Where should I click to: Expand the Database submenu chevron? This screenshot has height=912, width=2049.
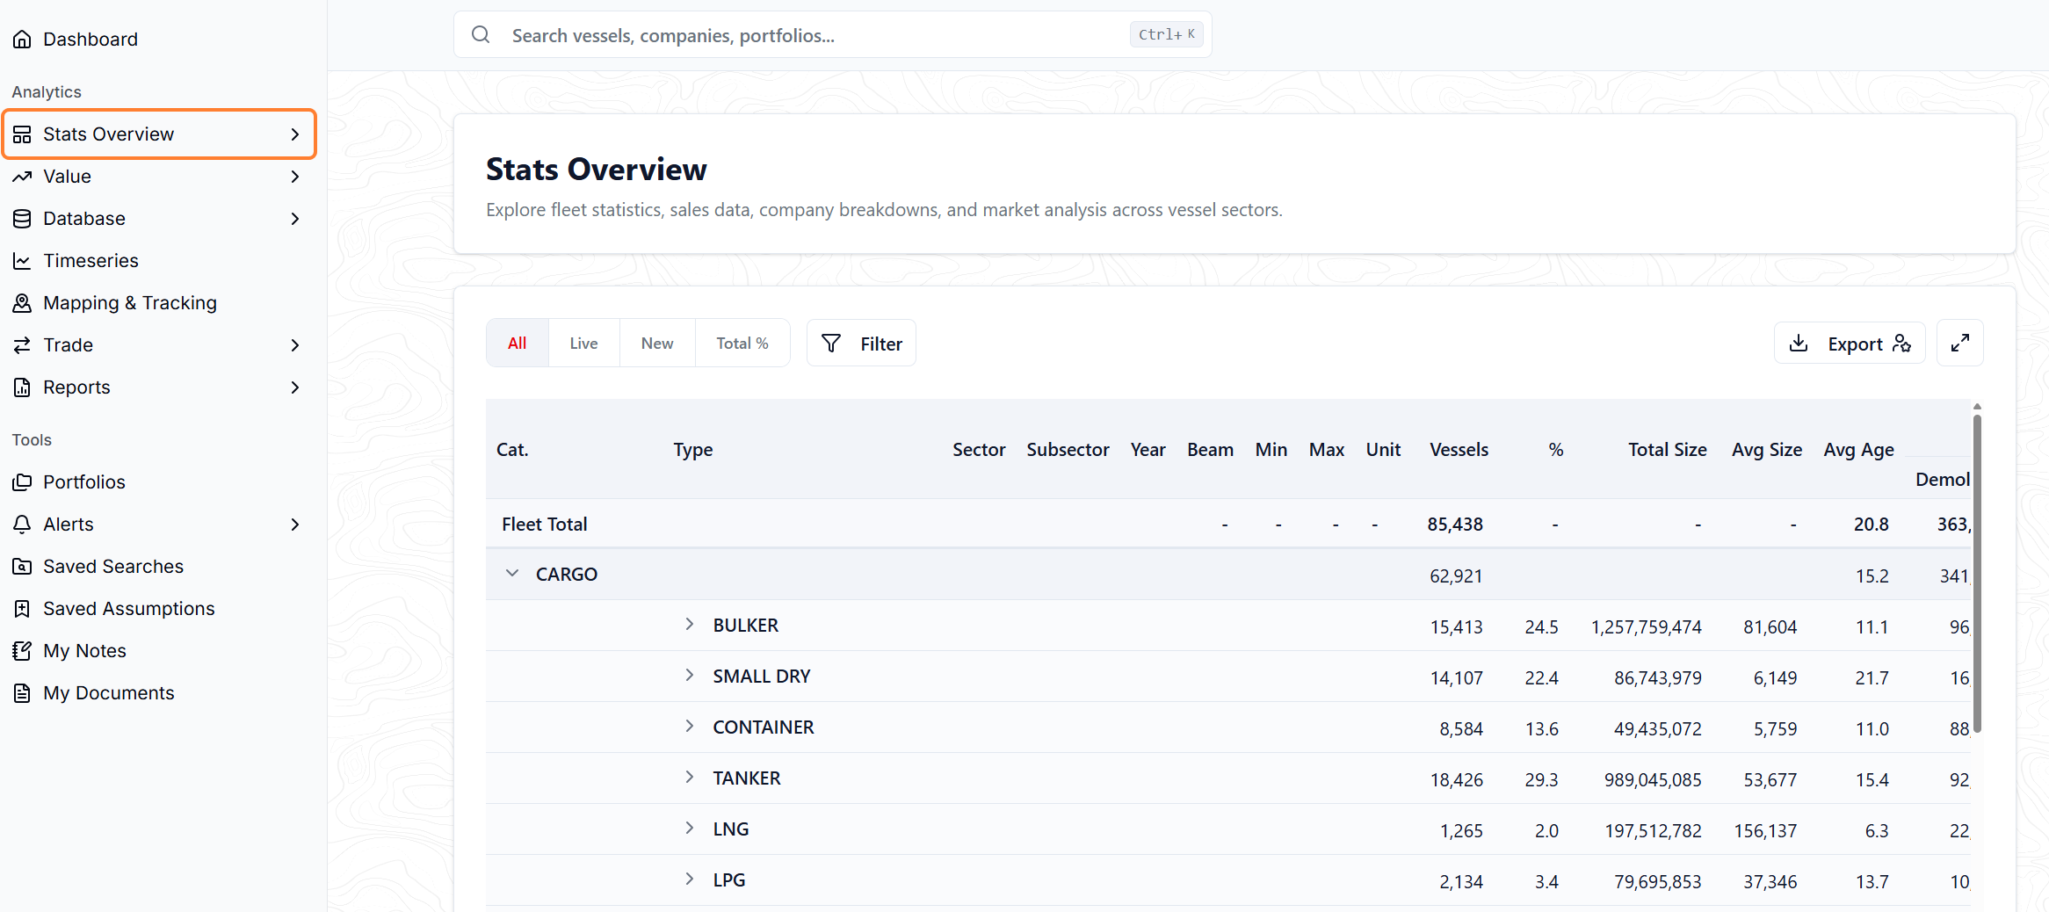295,219
